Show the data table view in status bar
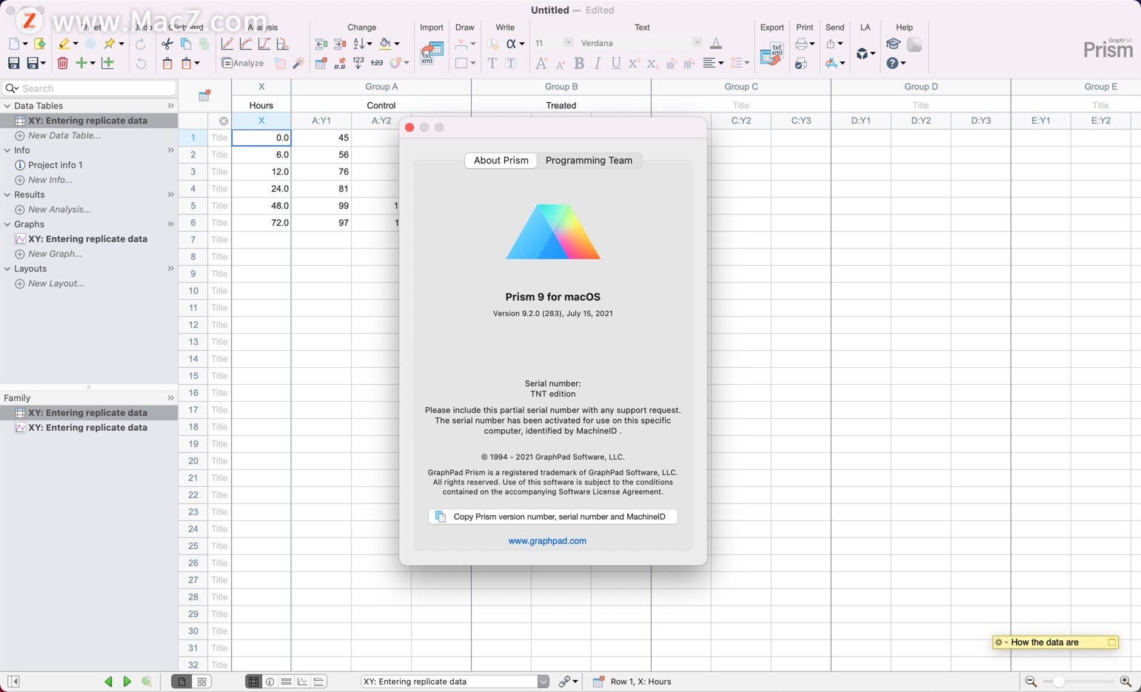This screenshot has width=1141, height=692. pyautogui.click(x=253, y=682)
